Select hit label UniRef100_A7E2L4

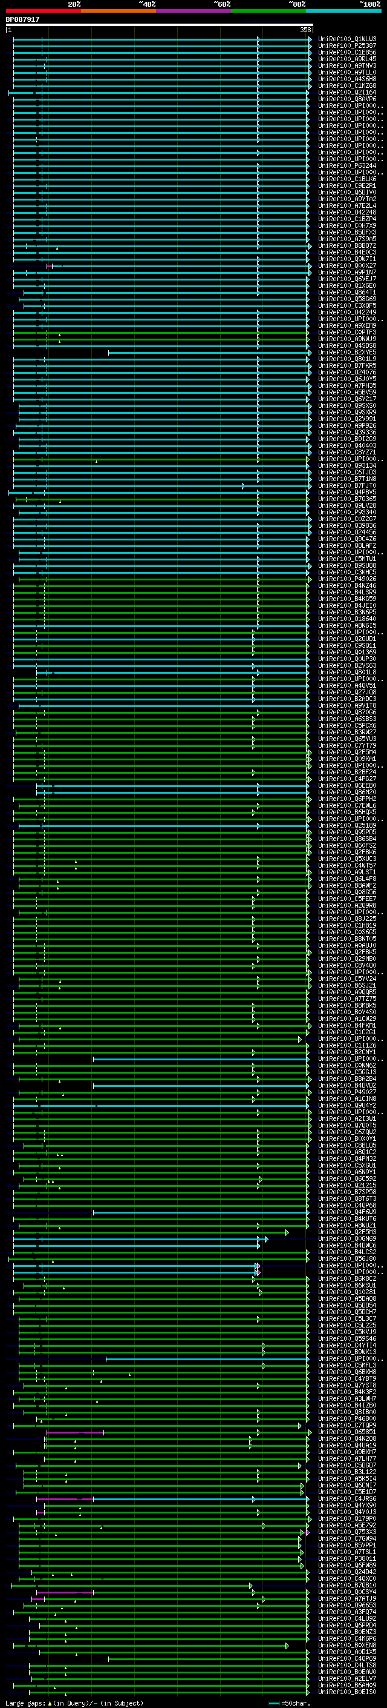click(x=347, y=205)
